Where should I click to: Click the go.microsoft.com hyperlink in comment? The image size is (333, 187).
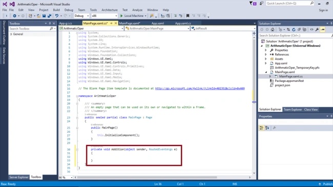(x=200, y=89)
